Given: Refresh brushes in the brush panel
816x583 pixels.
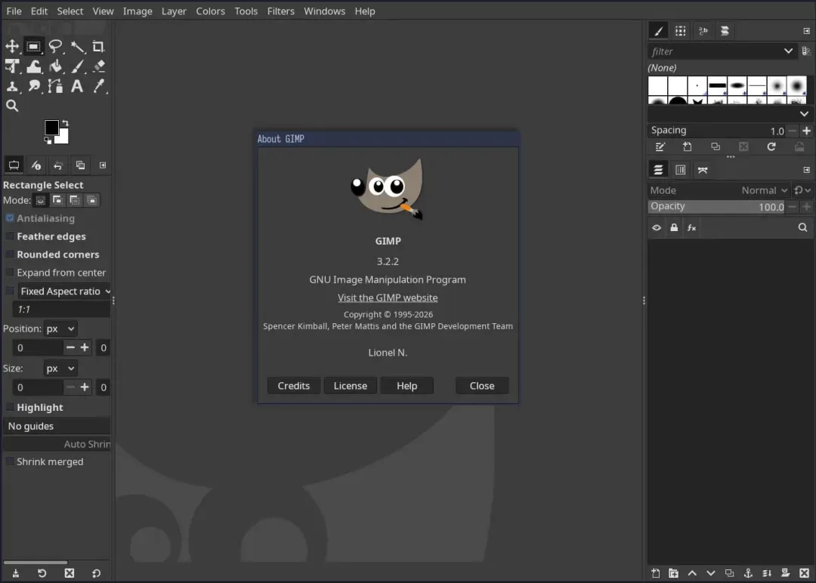Looking at the screenshot, I should click(x=771, y=147).
